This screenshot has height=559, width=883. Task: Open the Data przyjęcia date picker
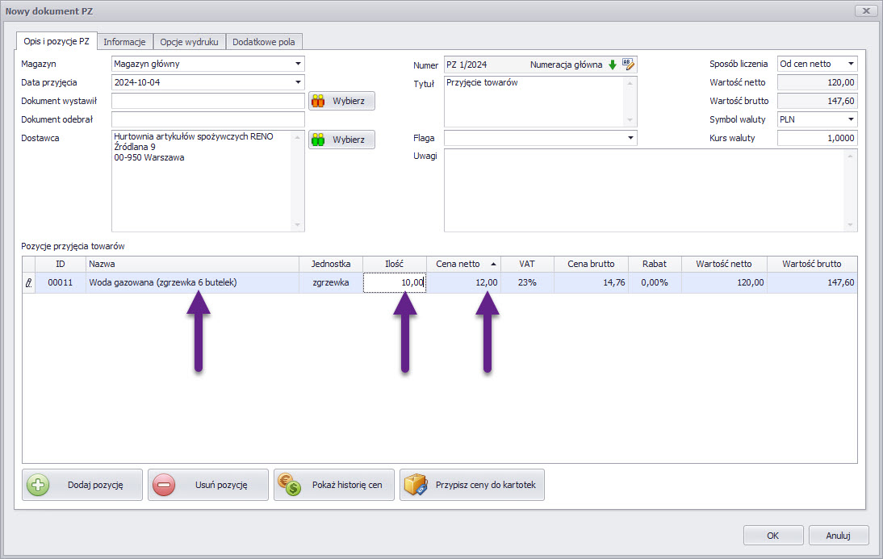coord(297,82)
